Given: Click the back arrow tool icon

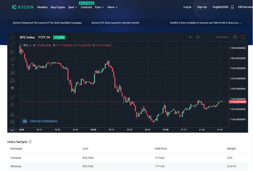Looking at the screenshot, I should [12, 88].
